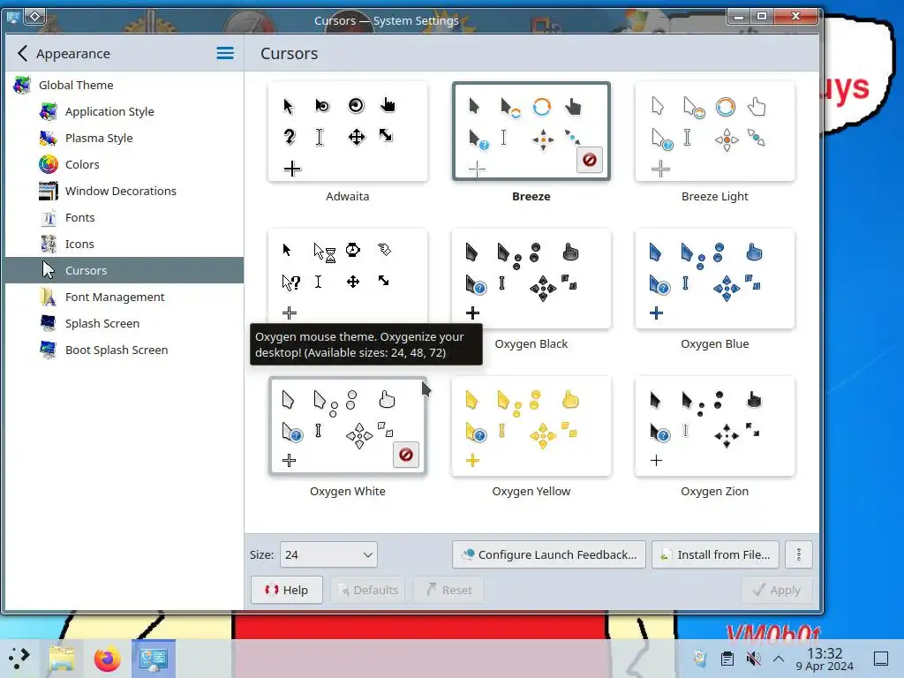Click Configure Launch Feedback button
904x678 pixels.
click(x=549, y=554)
